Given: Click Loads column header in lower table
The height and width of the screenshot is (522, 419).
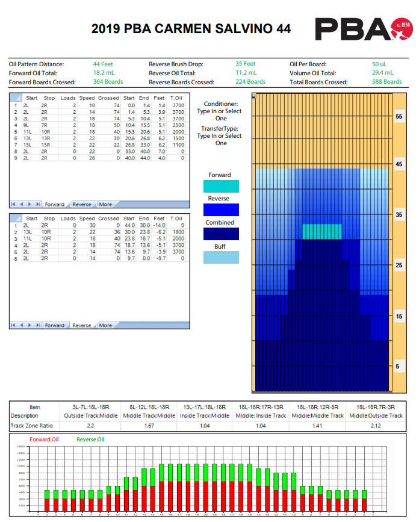Looking at the screenshot, I should click(68, 219).
